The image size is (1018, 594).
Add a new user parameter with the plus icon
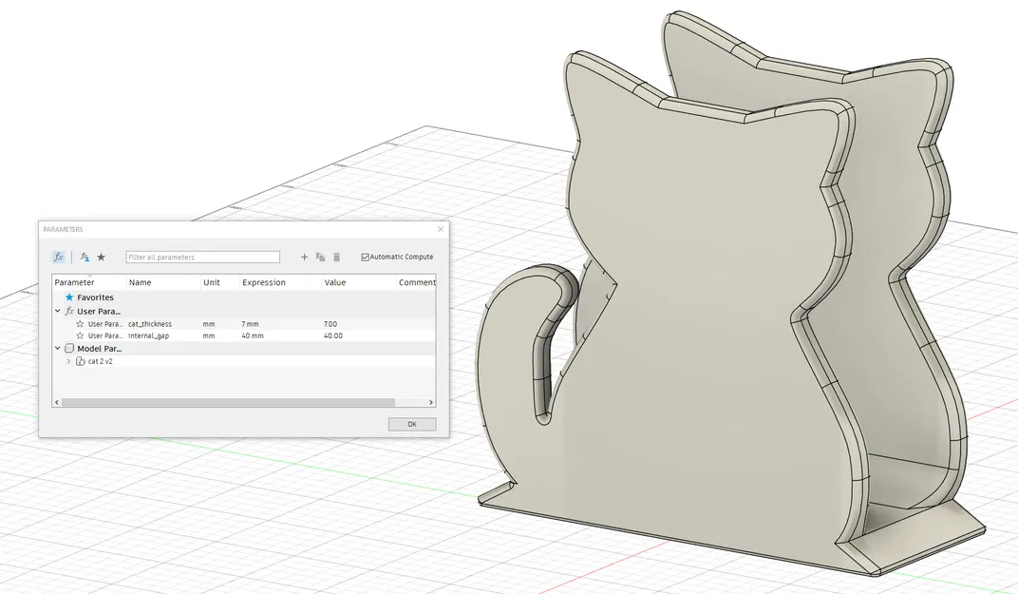[306, 257]
